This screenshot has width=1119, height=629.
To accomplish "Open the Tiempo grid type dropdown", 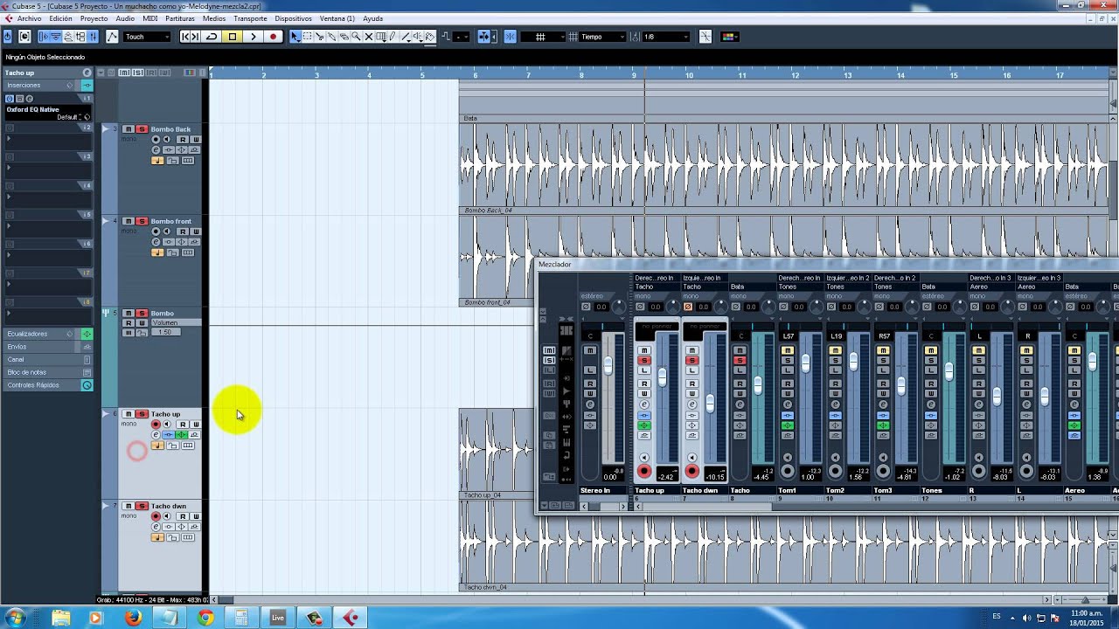I will pos(603,37).
